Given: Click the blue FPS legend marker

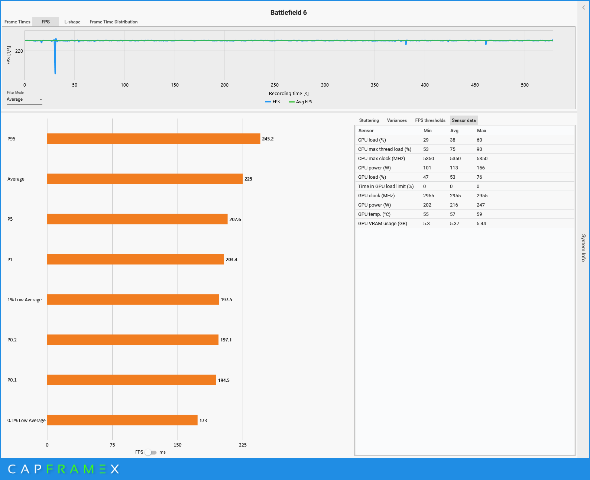Looking at the screenshot, I should (268, 102).
